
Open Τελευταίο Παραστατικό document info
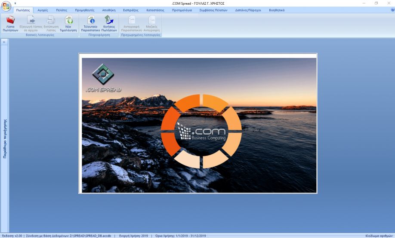point(90,24)
